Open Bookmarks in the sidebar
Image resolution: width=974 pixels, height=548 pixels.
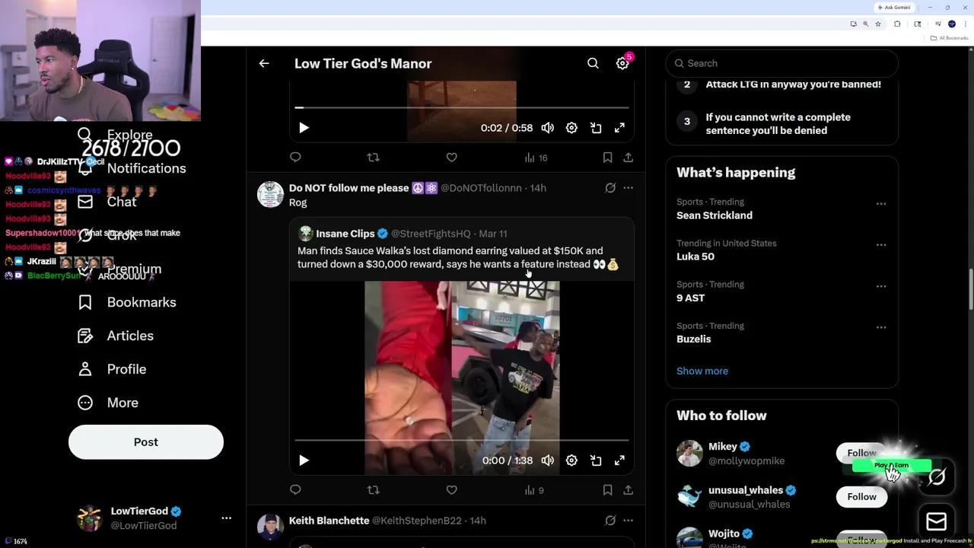click(127, 302)
